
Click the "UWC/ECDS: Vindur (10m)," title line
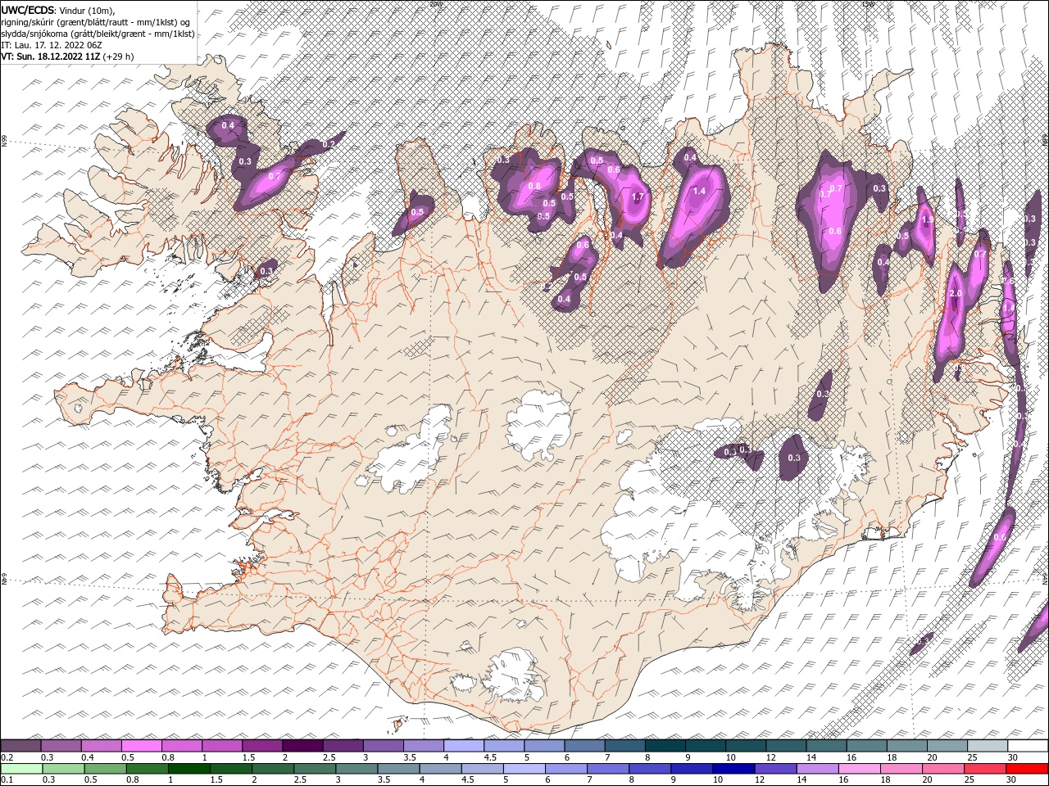click(x=58, y=10)
